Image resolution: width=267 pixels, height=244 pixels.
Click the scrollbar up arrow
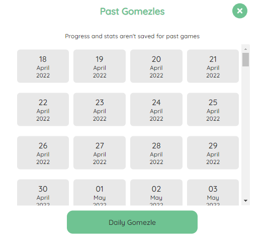click(x=245, y=49)
